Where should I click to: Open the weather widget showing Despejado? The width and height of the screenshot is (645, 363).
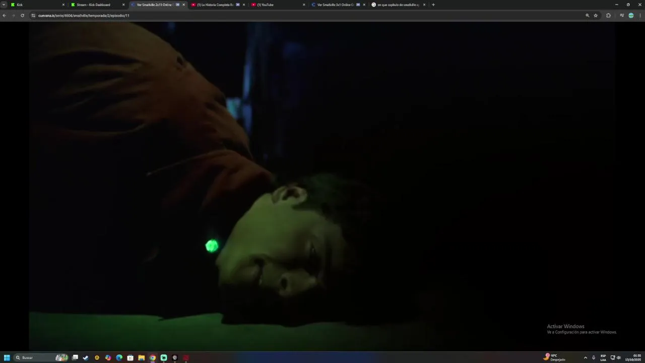[554, 357]
